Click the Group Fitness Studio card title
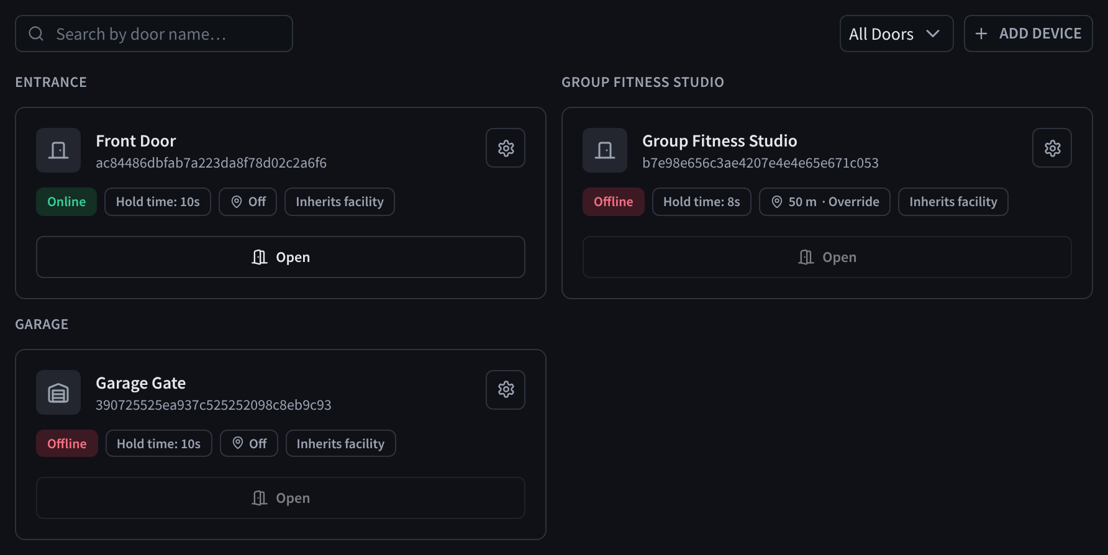Screen dimensions: 1108x555 point(720,141)
